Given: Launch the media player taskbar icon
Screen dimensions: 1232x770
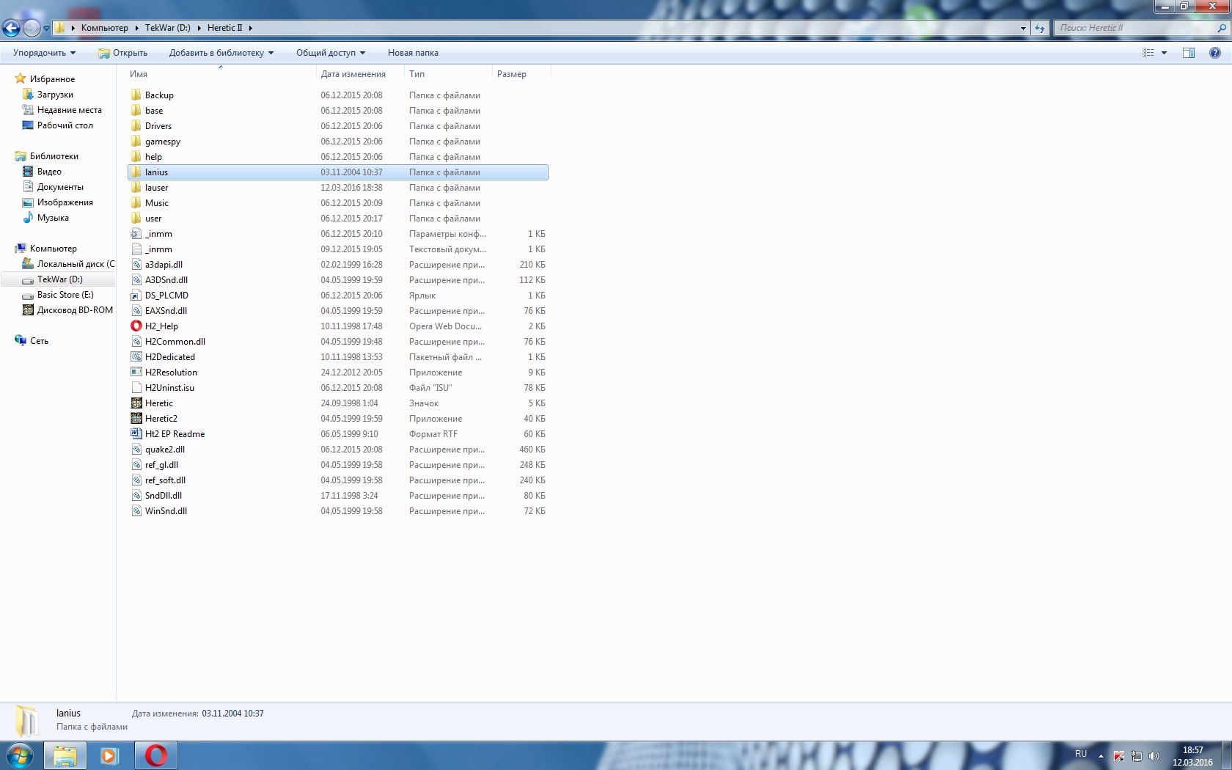Looking at the screenshot, I should point(109,755).
